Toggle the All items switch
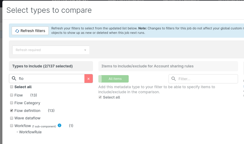 (x=114, y=79)
